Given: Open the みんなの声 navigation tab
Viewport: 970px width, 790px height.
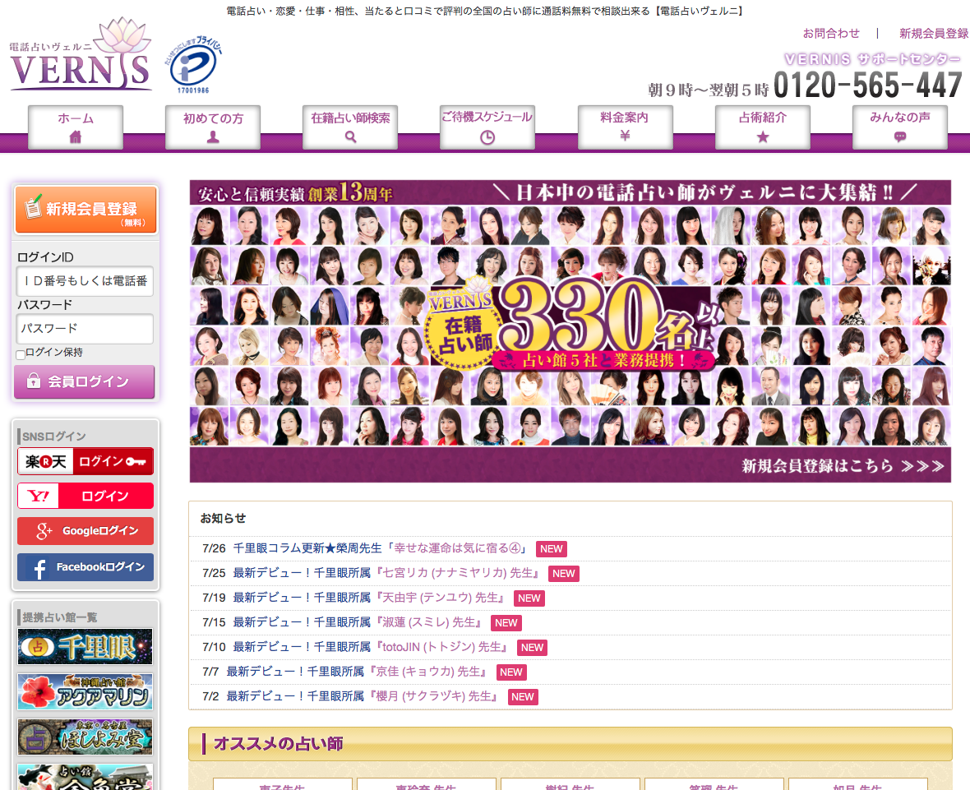Looking at the screenshot, I should pos(900,127).
